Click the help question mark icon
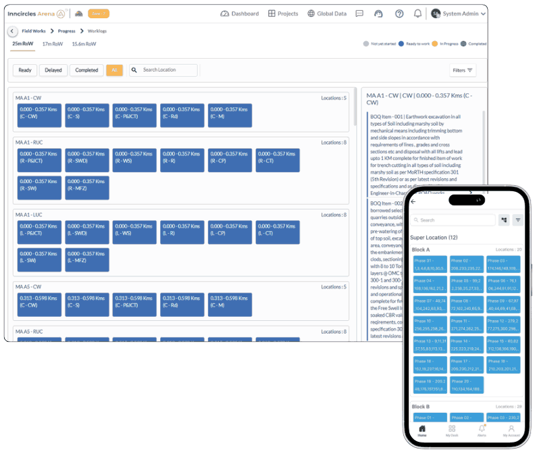This screenshot has width=537, height=454. pyautogui.click(x=399, y=14)
